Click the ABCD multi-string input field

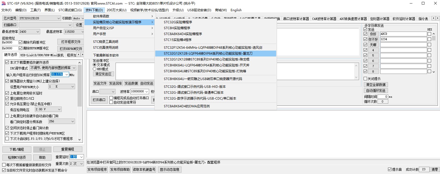[403, 34]
